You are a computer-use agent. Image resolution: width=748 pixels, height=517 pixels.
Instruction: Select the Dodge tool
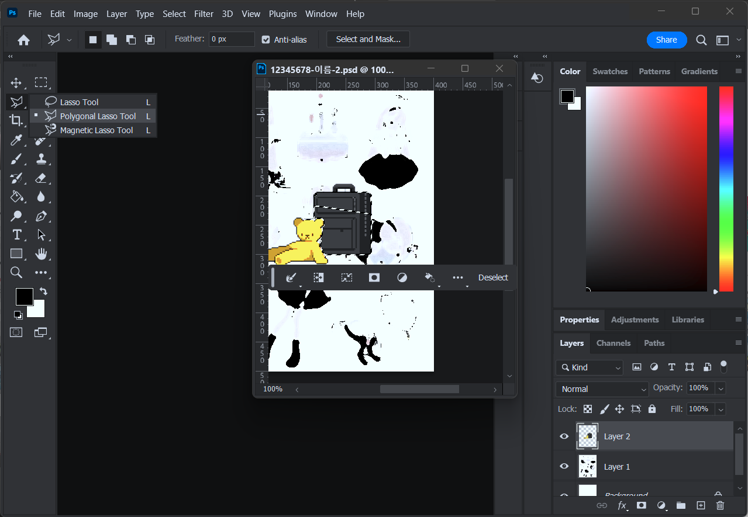coord(16,216)
